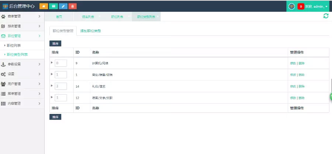The width and height of the screenshot is (332, 154).
Task: Expand the 礼仪/演艺 row triangle
Action: pyautogui.click(x=52, y=85)
